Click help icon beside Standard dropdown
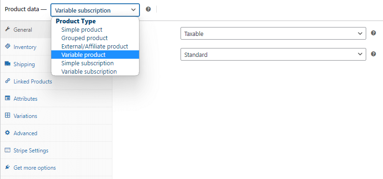This screenshot has width=383, height=179. tap(373, 54)
